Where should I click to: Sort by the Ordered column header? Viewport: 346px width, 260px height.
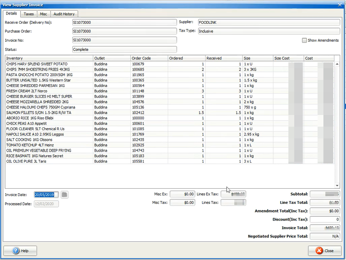[186, 58]
